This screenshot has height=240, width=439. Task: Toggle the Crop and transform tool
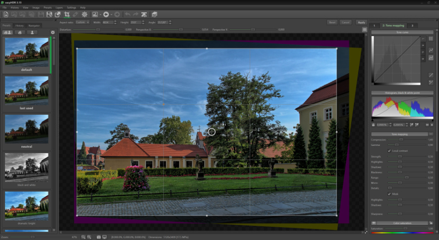(x=67, y=15)
